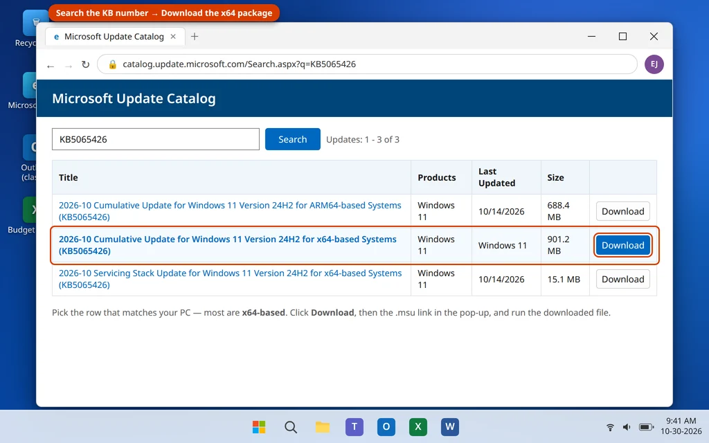This screenshot has height=443, width=709.
Task: Reload the page with the refresh icon
Action: point(85,64)
